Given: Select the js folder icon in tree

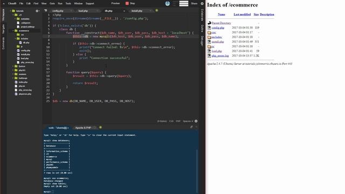Looking at the screenshot, I should coord(18,46).
